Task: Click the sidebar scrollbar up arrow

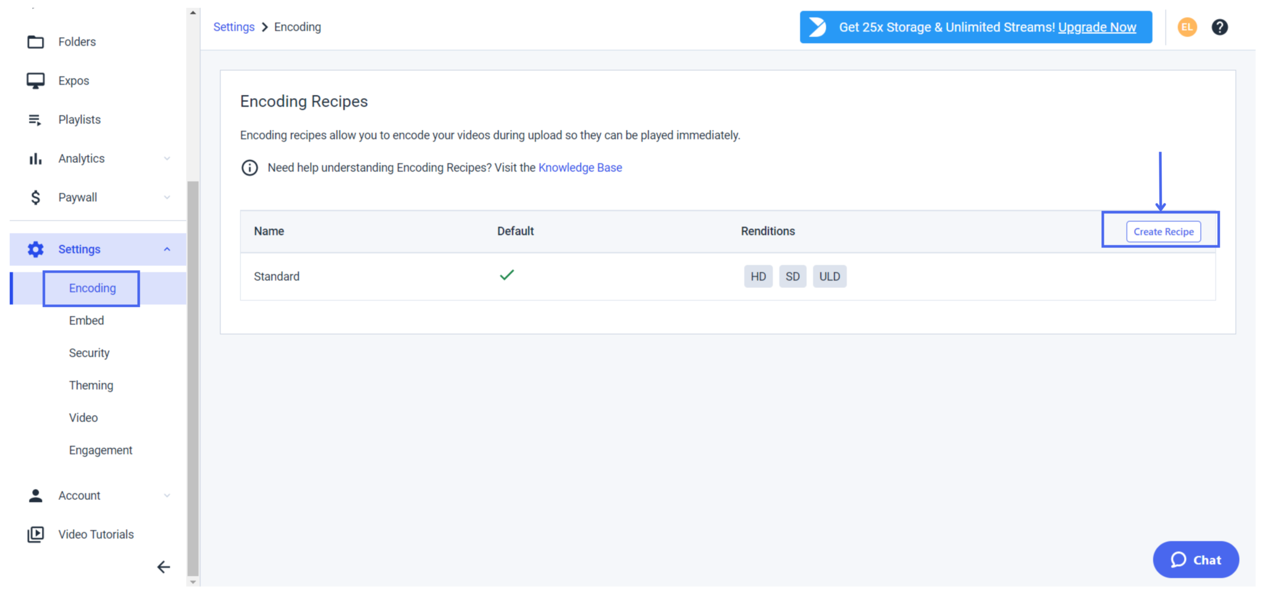Action: pos(193,12)
